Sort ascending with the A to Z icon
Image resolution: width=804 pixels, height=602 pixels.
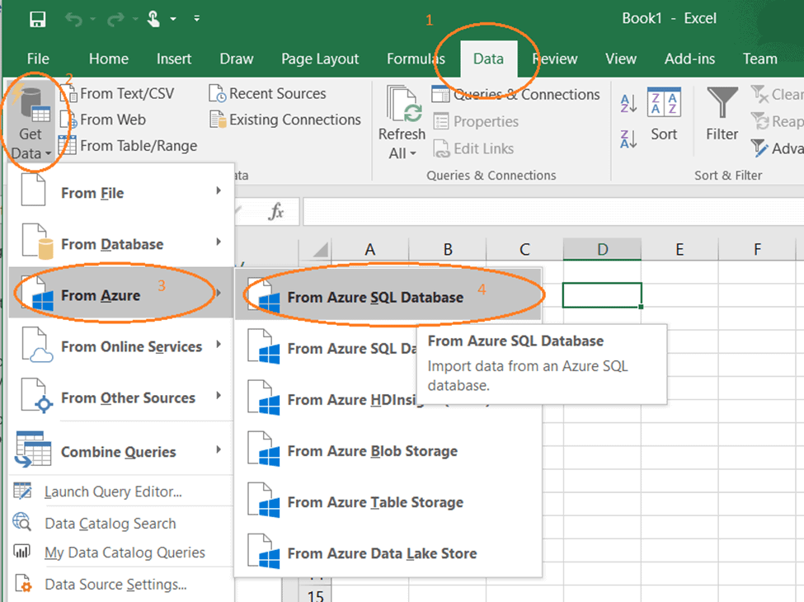[628, 103]
